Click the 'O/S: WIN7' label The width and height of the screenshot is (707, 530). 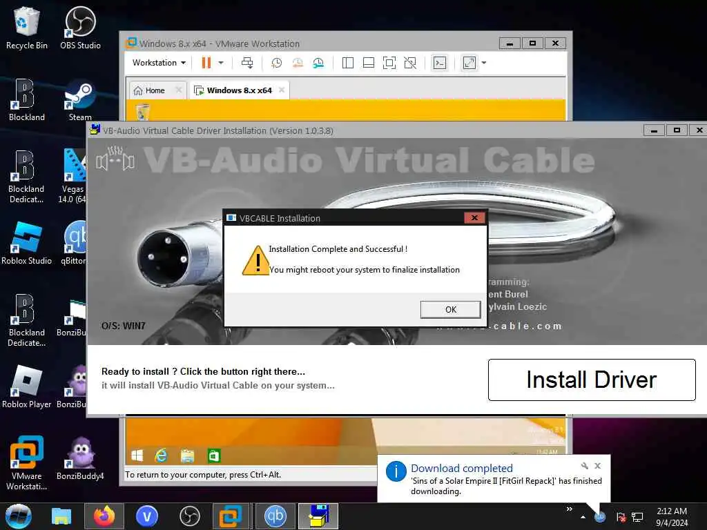pyautogui.click(x=123, y=326)
